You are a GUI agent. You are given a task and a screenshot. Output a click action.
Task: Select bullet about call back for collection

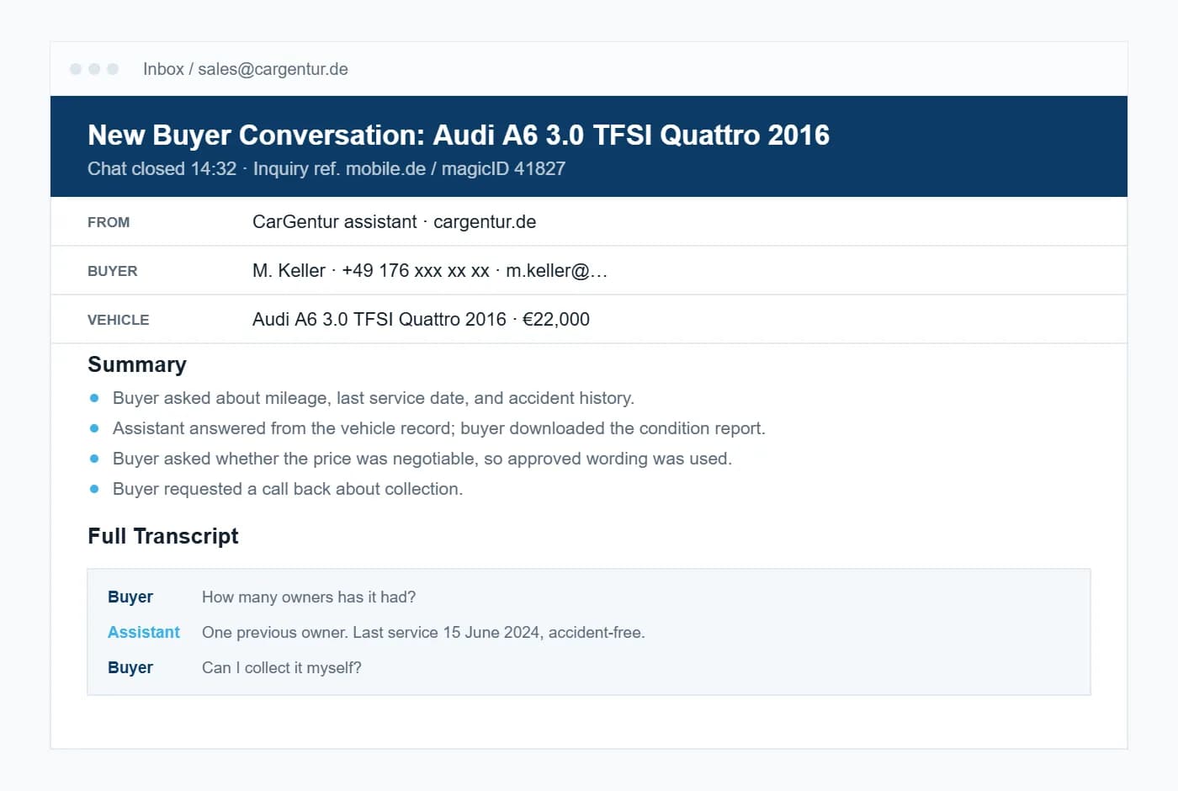coord(288,489)
